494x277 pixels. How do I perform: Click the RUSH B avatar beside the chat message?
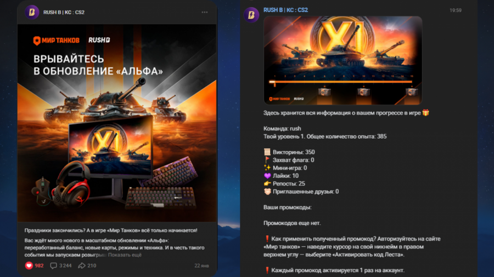pyautogui.click(x=251, y=15)
